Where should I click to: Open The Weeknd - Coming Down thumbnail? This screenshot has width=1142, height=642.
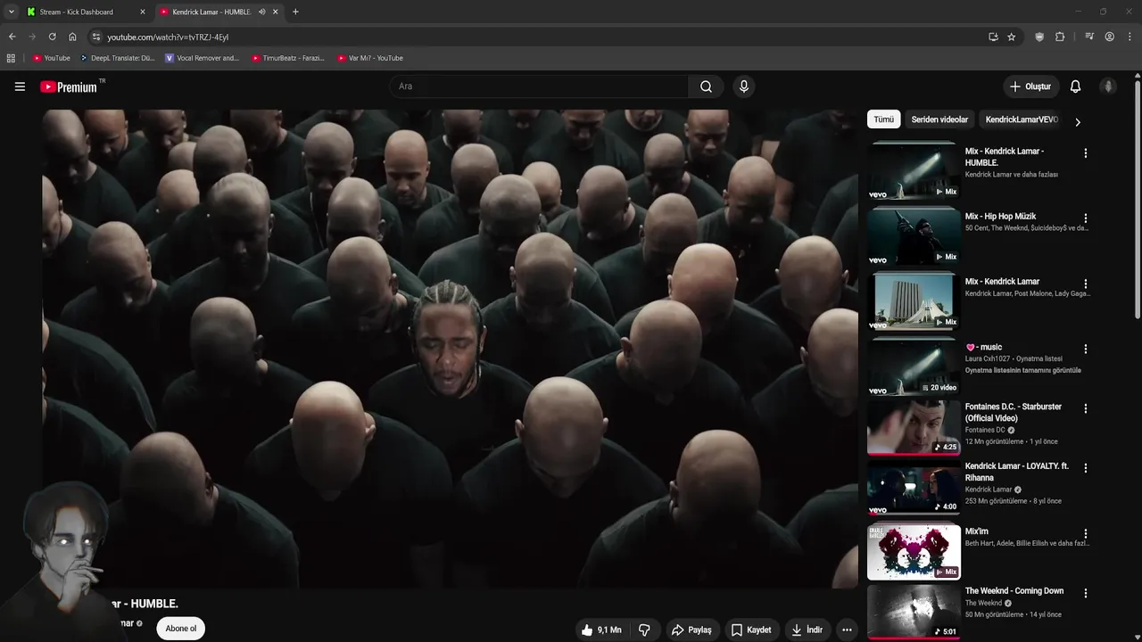913,612
